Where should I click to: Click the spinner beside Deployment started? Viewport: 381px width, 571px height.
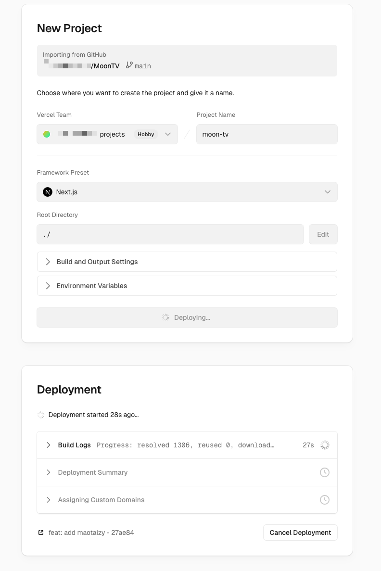pyautogui.click(x=41, y=415)
